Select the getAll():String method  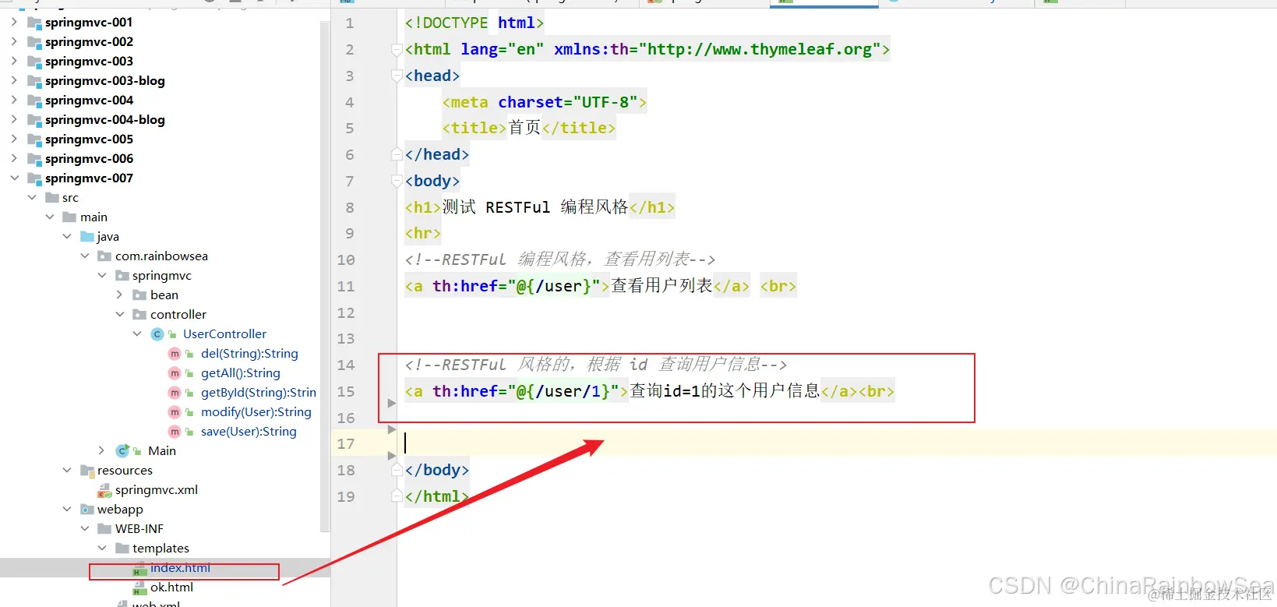pyautogui.click(x=241, y=372)
